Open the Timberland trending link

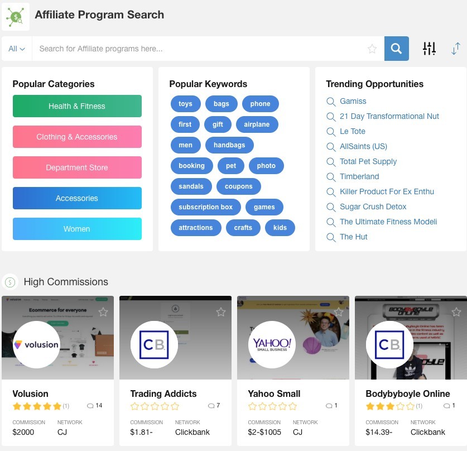[359, 176]
